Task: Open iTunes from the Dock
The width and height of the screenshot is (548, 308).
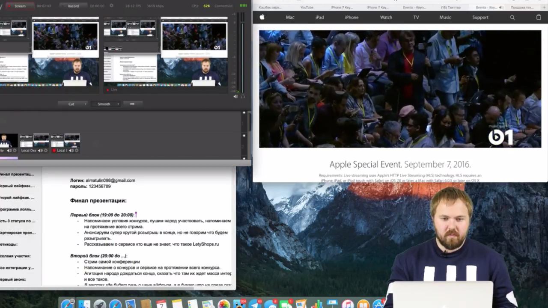Action: click(347, 304)
